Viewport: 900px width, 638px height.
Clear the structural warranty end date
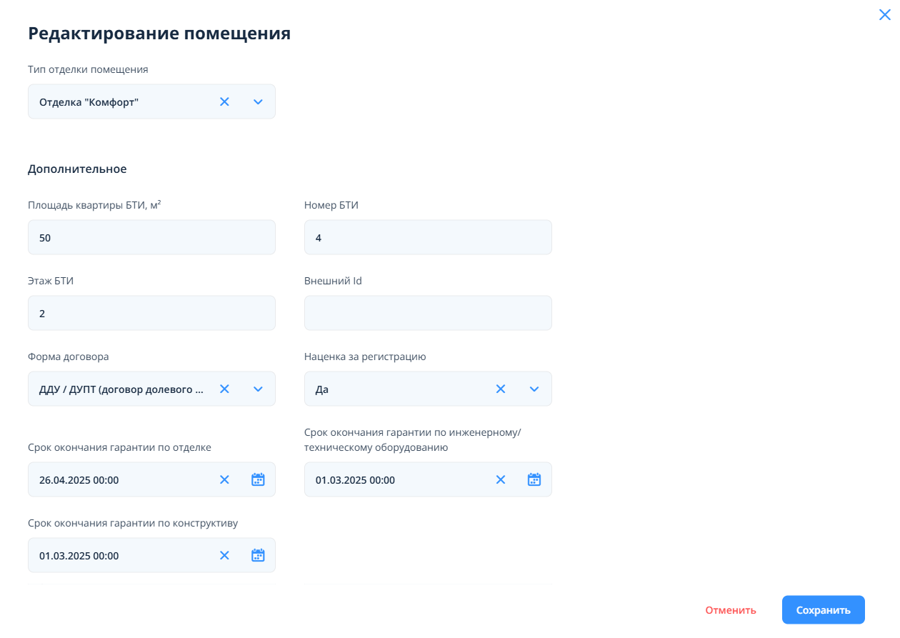click(224, 556)
